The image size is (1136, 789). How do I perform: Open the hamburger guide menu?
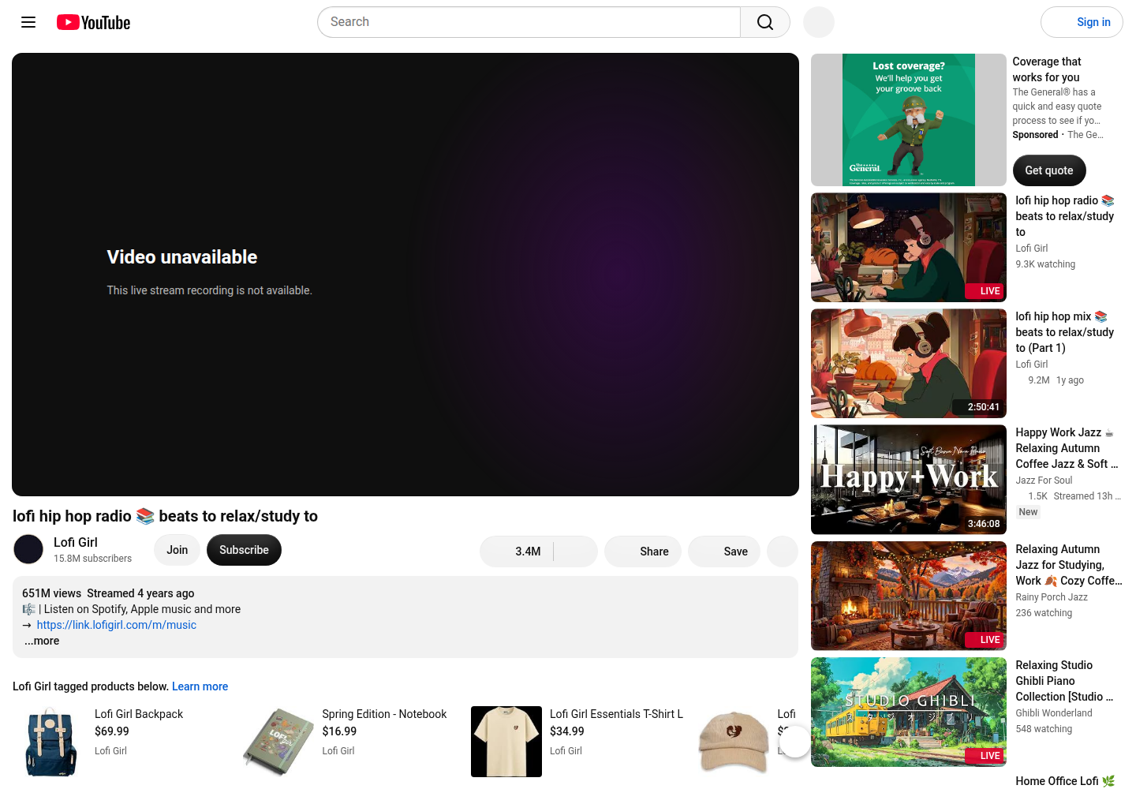click(x=28, y=22)
